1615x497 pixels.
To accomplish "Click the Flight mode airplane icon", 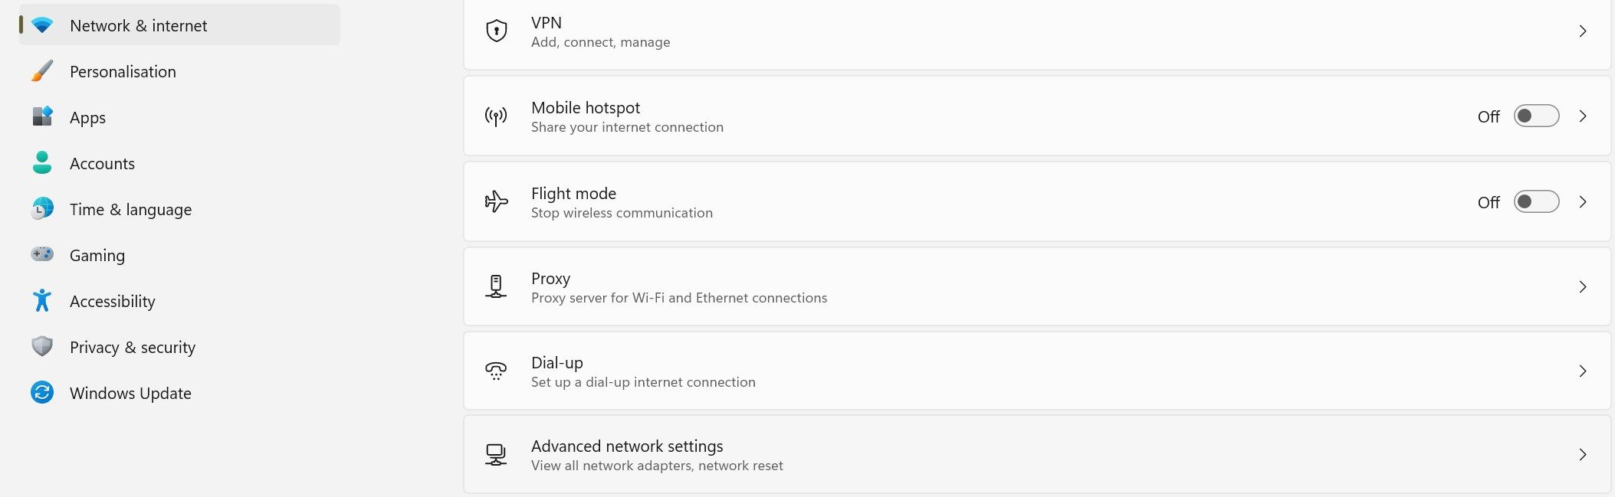I will pyautogui.click(x=496, y=201).
